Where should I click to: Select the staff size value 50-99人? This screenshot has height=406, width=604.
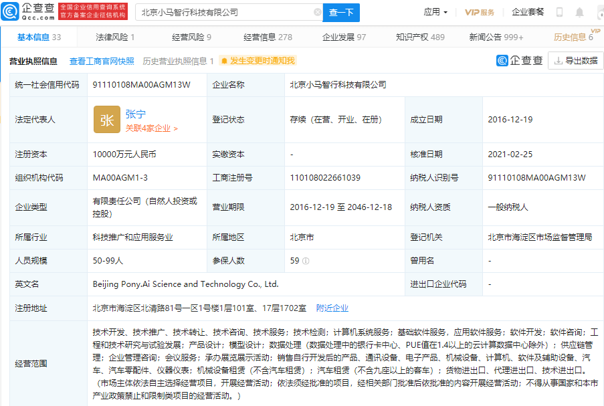108,261
